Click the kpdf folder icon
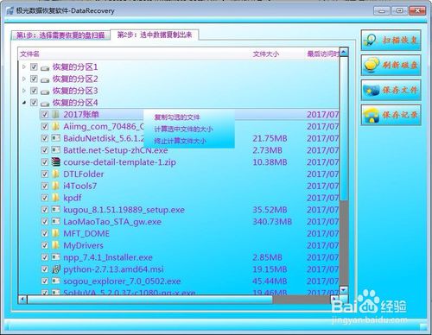This screenshot has width=432, height=335. click(55, 198)
